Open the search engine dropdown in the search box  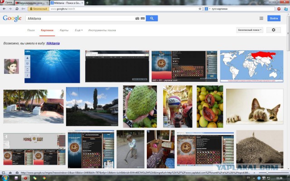pos(208,9)
